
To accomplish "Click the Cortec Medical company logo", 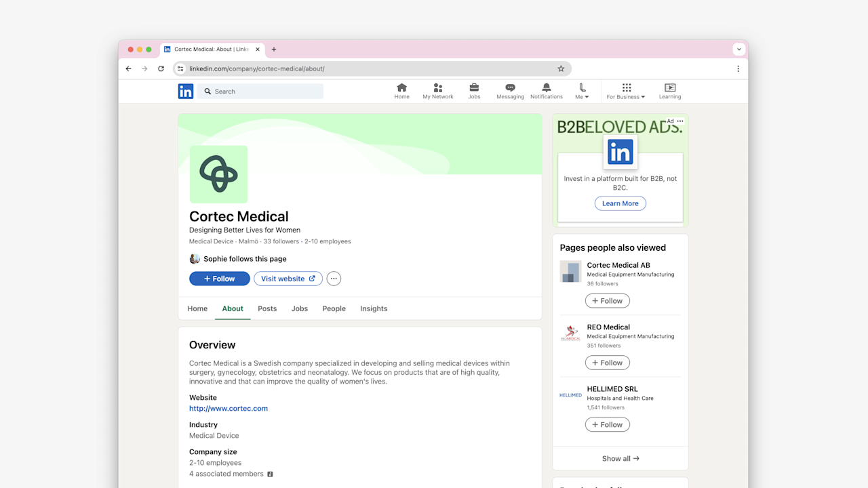I will 218,174.
